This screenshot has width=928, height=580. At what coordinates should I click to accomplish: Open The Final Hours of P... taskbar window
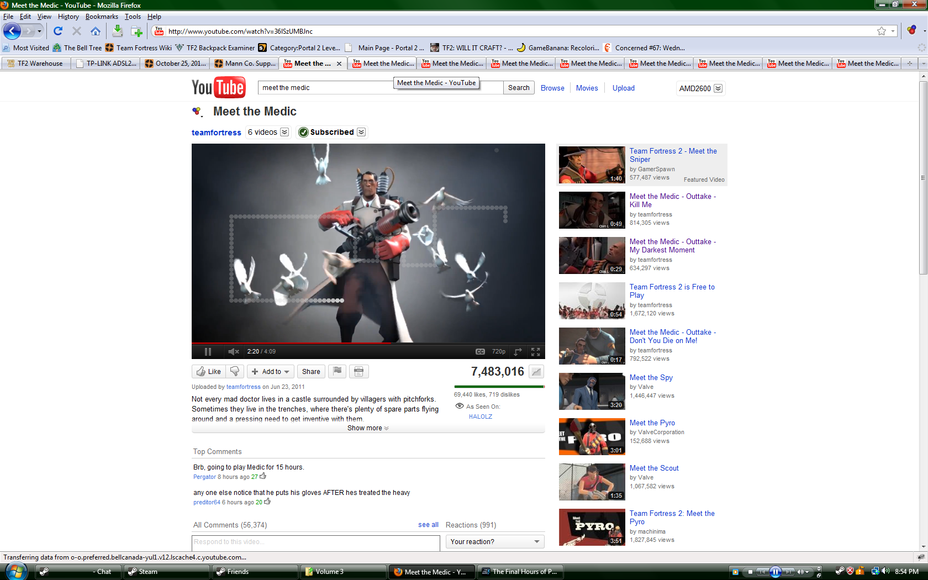pos(521,572)
